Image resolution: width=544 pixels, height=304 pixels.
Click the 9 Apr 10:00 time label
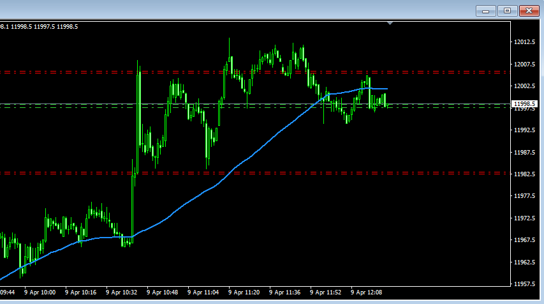(40, 292)
